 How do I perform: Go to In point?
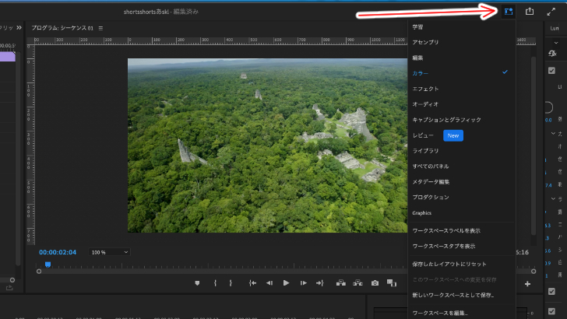252,283
